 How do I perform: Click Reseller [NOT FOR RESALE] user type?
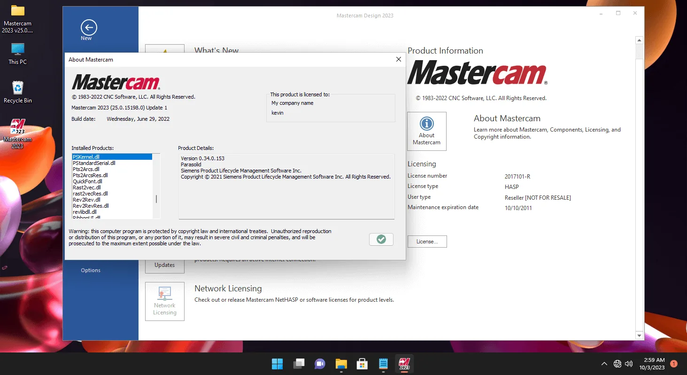pyautogui.click(x=538, y=198)
